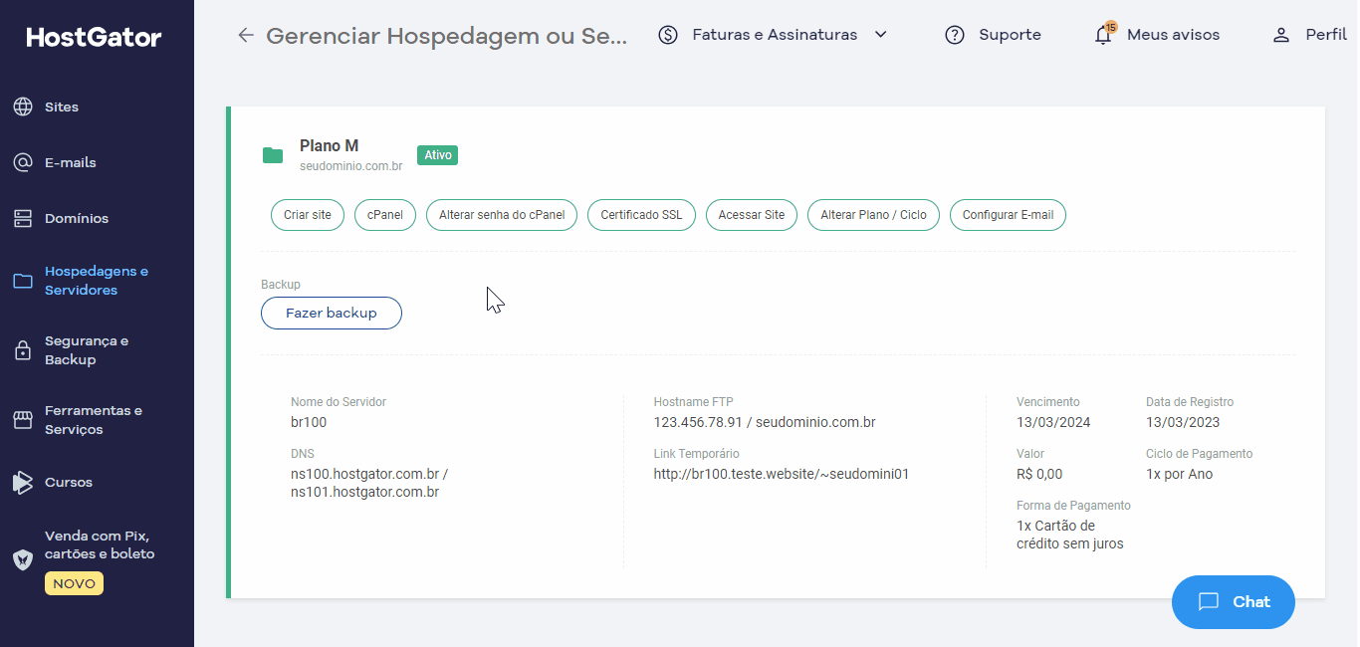
Task: Open E-mails in the sidebar
Action: [x=71, y=162]
